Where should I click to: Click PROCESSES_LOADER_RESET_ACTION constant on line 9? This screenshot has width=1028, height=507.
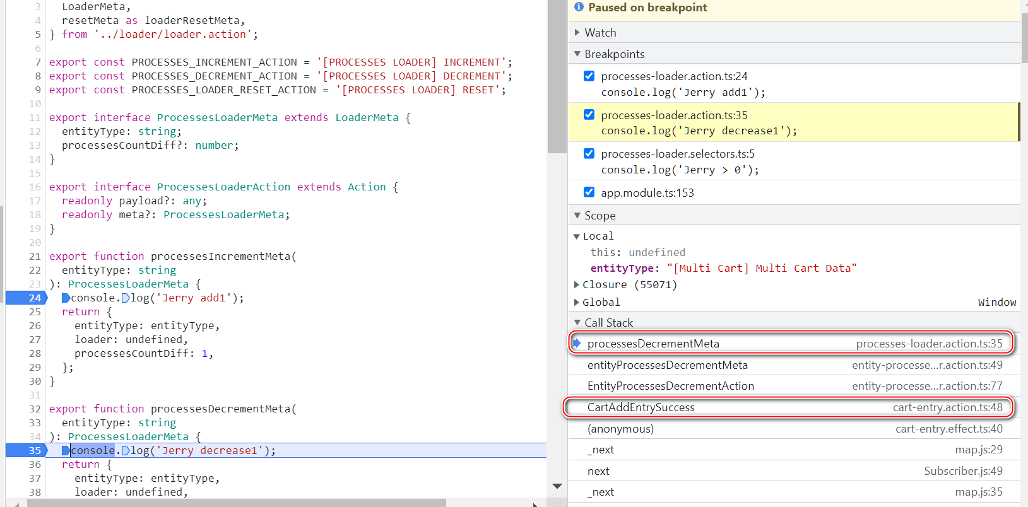pos(224,90)
